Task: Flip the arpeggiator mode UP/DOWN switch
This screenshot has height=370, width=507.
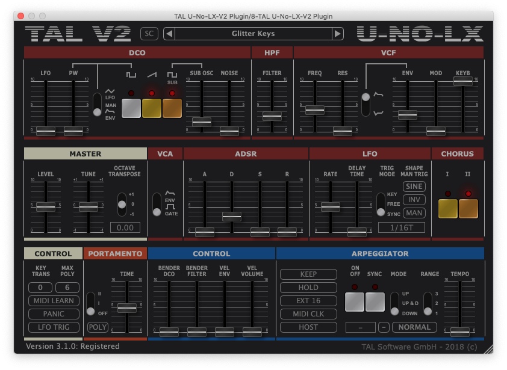Action: [394, 304]
